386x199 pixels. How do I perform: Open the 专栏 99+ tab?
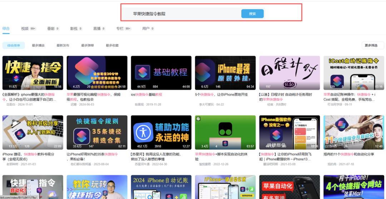pos(124,29)
